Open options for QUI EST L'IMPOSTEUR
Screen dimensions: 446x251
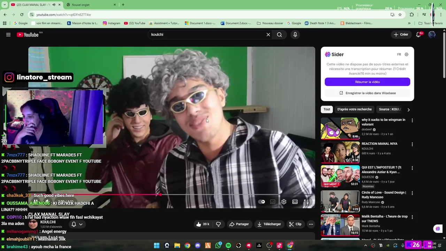[x=412, y=168]
